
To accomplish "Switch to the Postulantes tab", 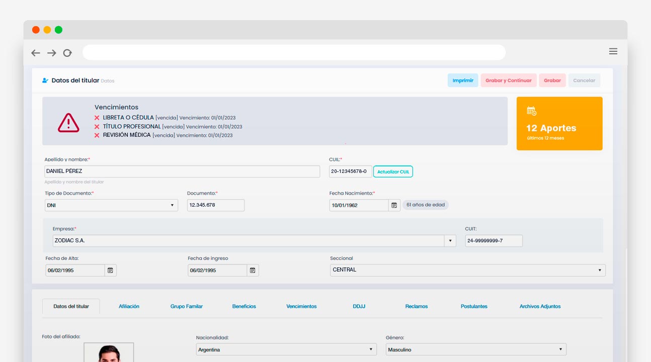I will [x=474, y=306].
